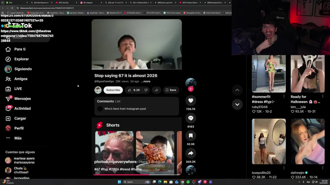Go to previous video with up chevron
330x185 pixels.
[x=237, y=90]
